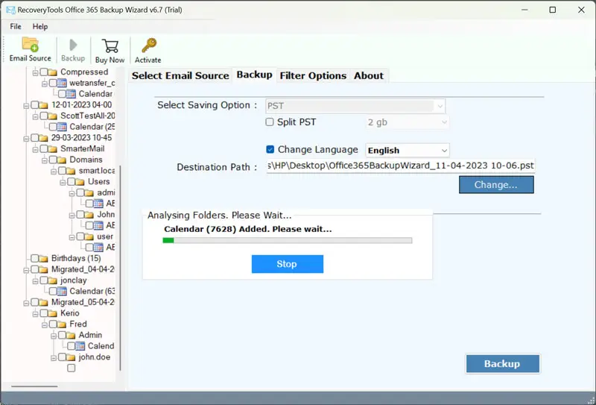
Task: Collapse the 12-01-2023 04-00 tree node
Action: 26,105
